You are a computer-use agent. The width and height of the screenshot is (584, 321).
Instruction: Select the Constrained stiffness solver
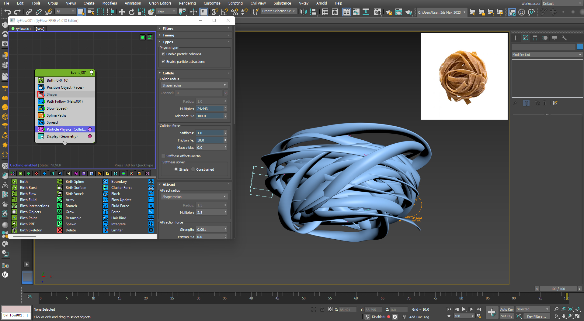[x=193, y=169]
